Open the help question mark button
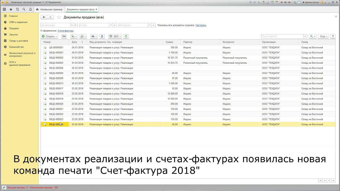This screenshot has width=340, height=191. (333, 36)
